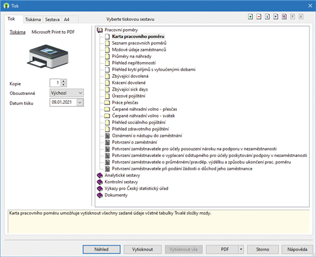The image size is (316, 257).
Task: Click the red minus remove report icon
Action: (x=259, y=16)
